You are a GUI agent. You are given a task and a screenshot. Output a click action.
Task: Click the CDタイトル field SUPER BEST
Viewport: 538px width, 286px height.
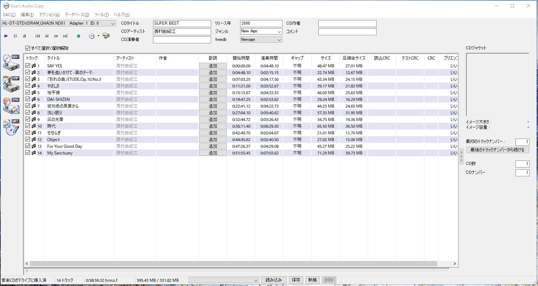pyautogui.click(x=182, y=24)
